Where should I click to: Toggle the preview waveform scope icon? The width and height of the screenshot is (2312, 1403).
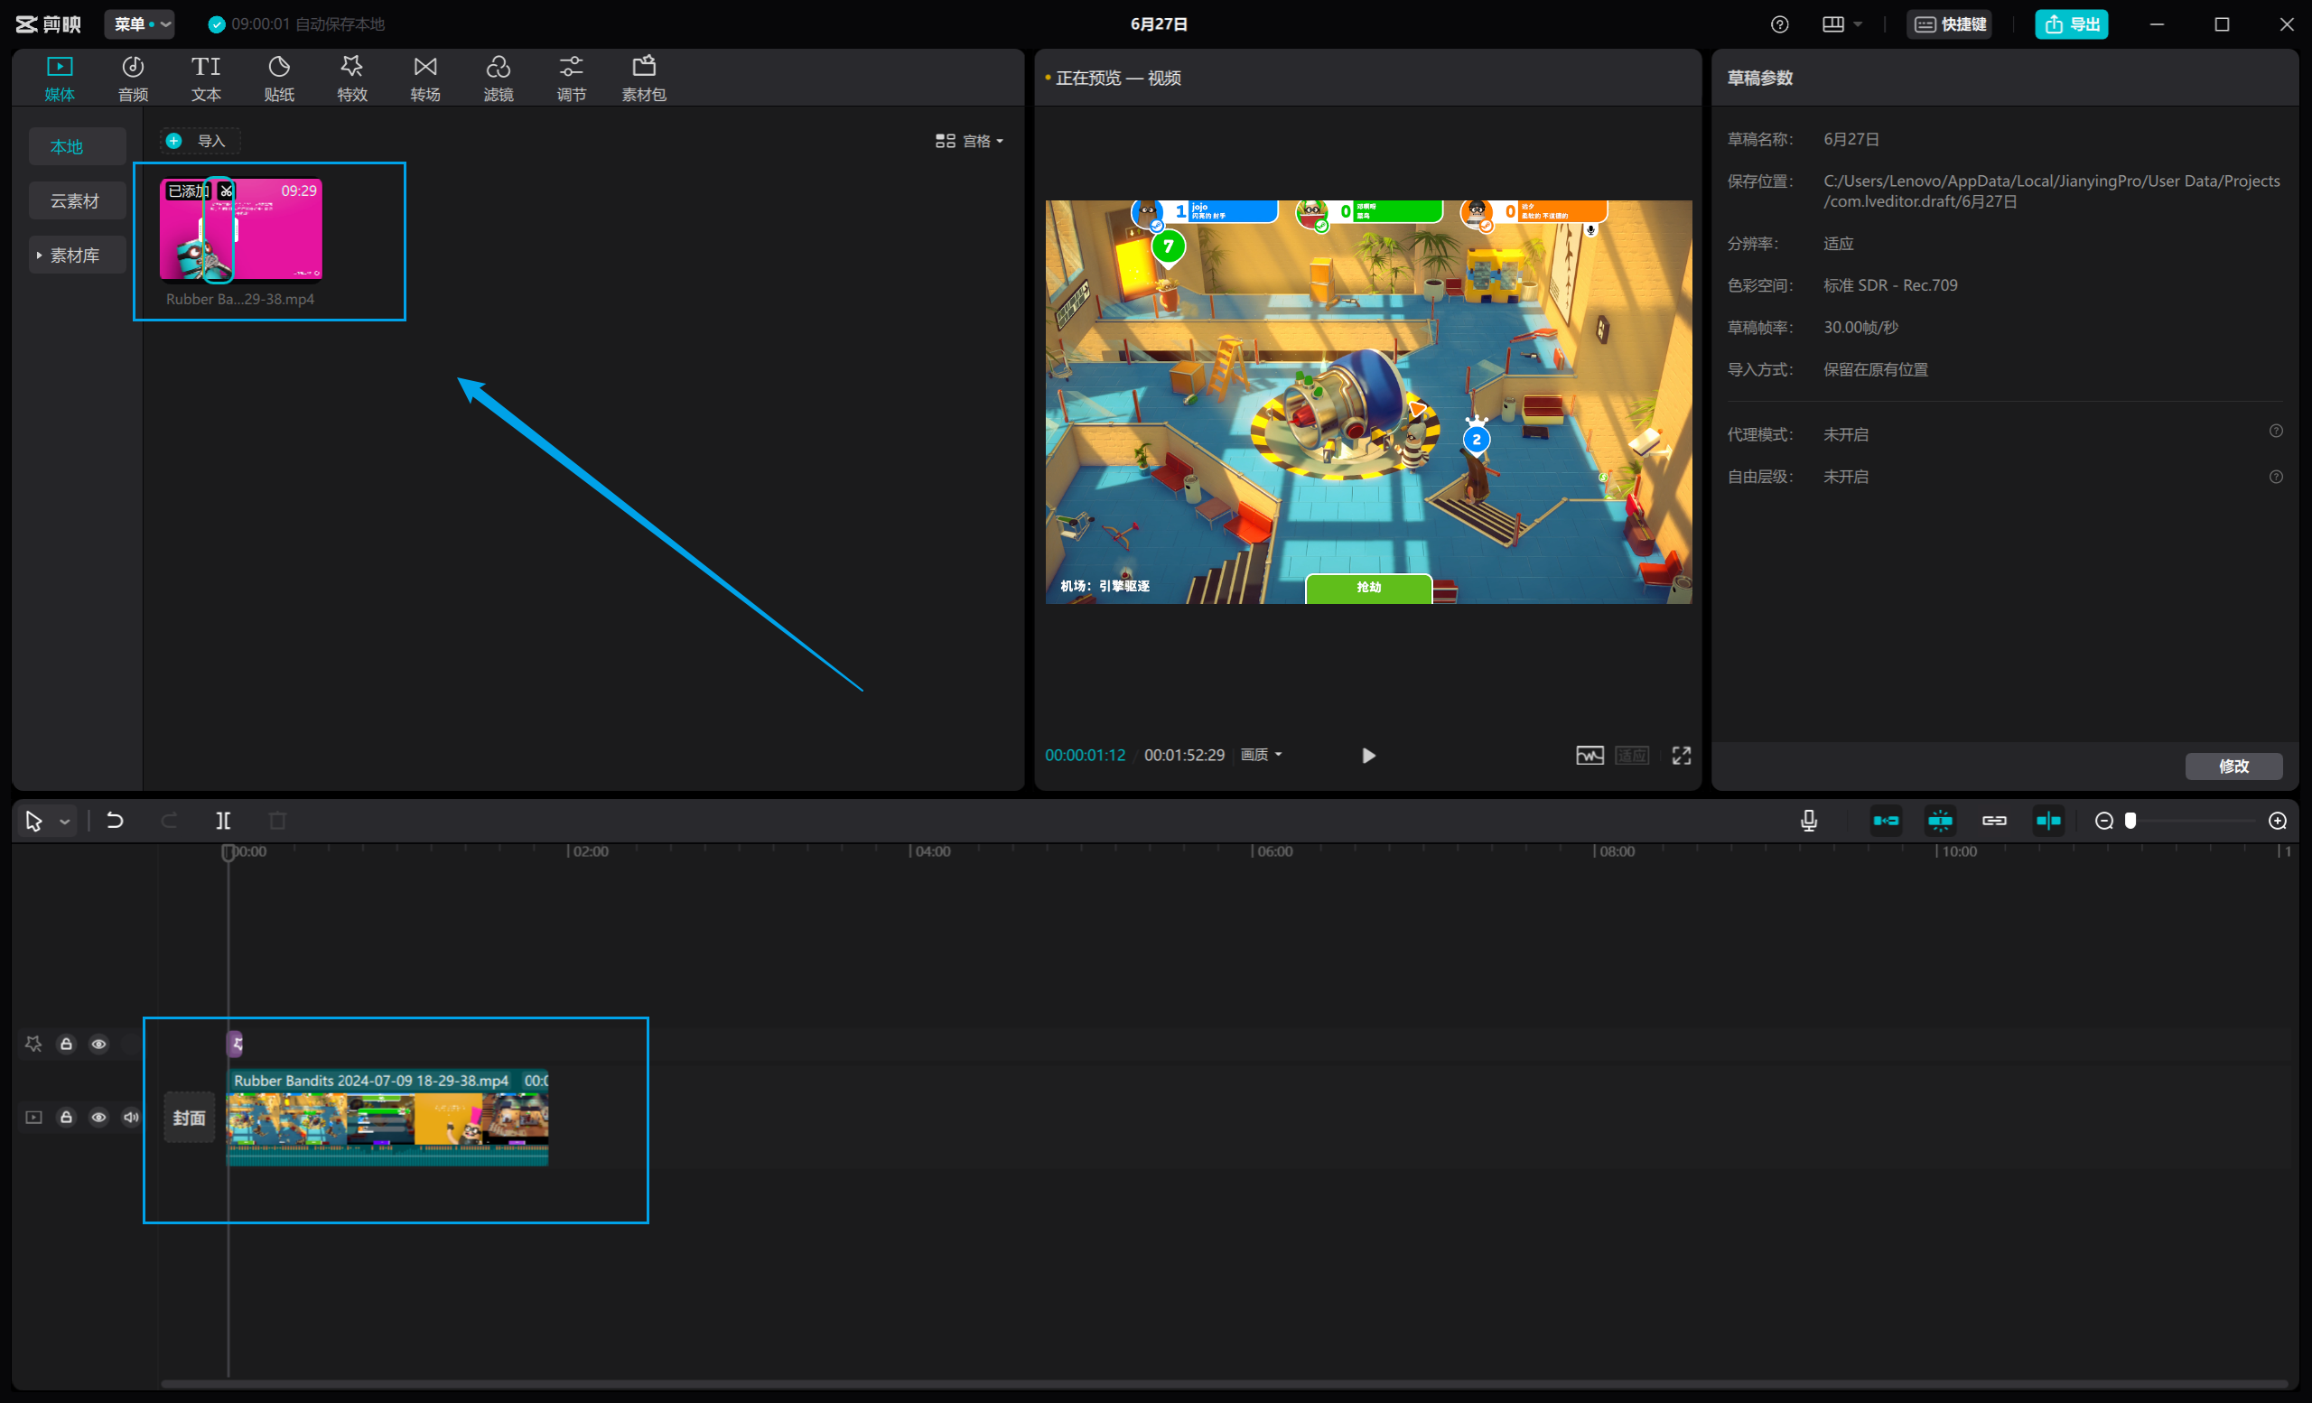1589,755
